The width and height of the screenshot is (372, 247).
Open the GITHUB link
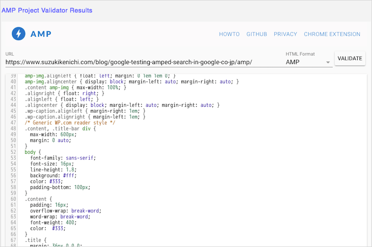click(257, 34)
